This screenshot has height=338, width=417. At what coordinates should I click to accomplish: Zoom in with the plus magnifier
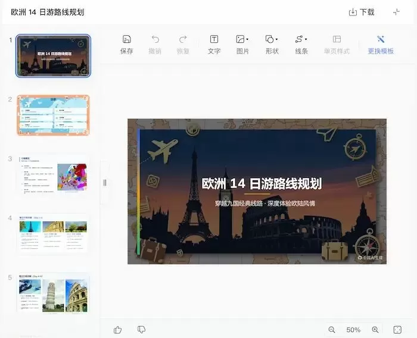[x=375, y=330]
